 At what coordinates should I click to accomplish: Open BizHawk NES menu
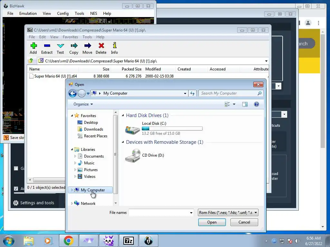point(94,14)
